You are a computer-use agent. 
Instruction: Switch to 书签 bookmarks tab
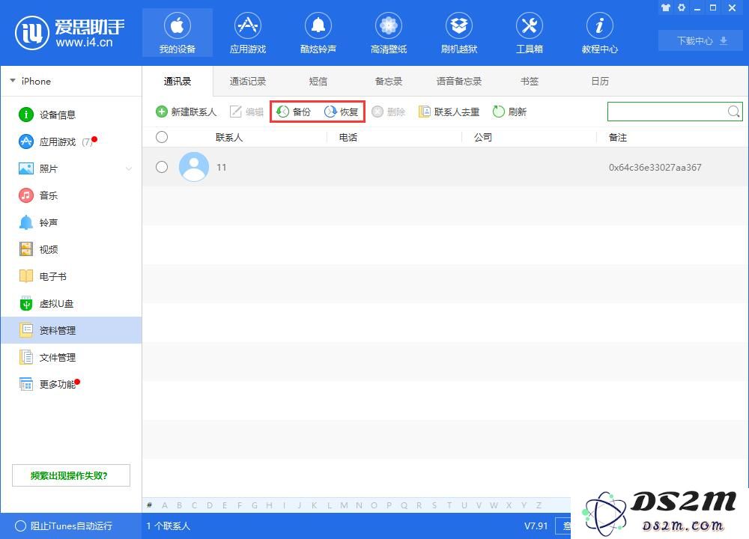530,81
